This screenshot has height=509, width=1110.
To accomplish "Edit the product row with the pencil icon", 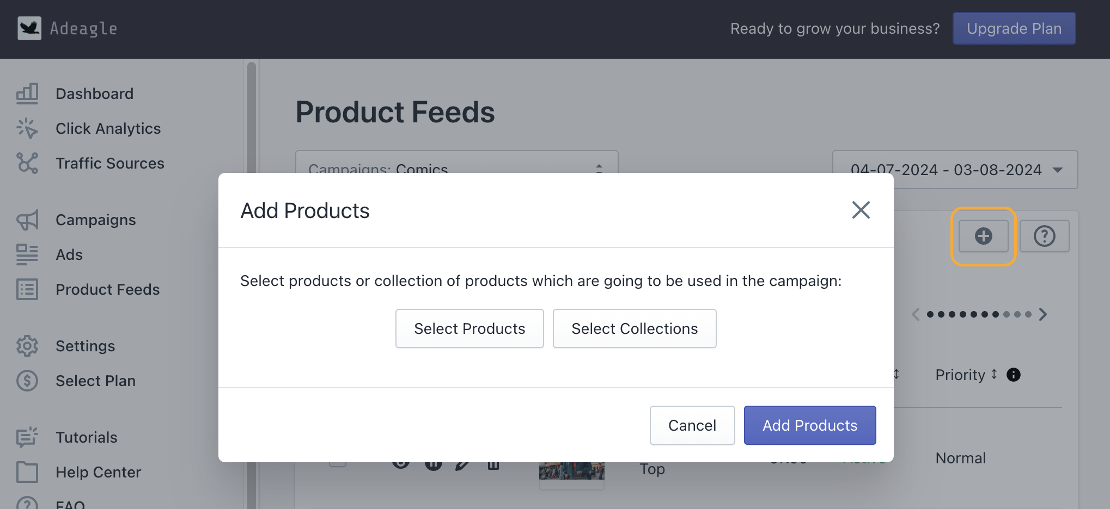I will [x=463, y=463].
